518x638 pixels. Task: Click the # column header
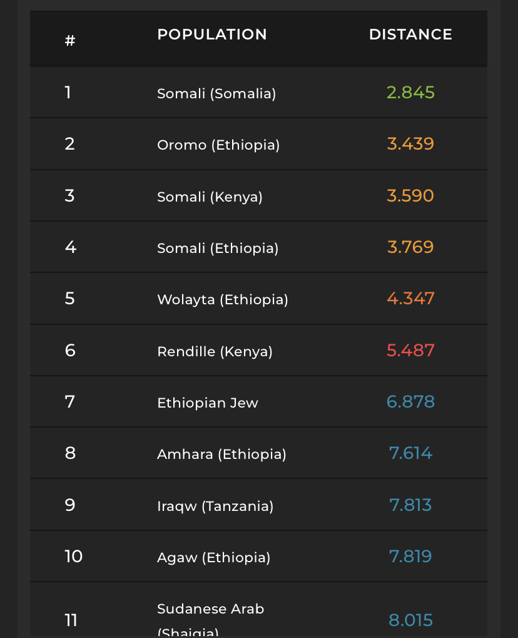pos(70,41)
